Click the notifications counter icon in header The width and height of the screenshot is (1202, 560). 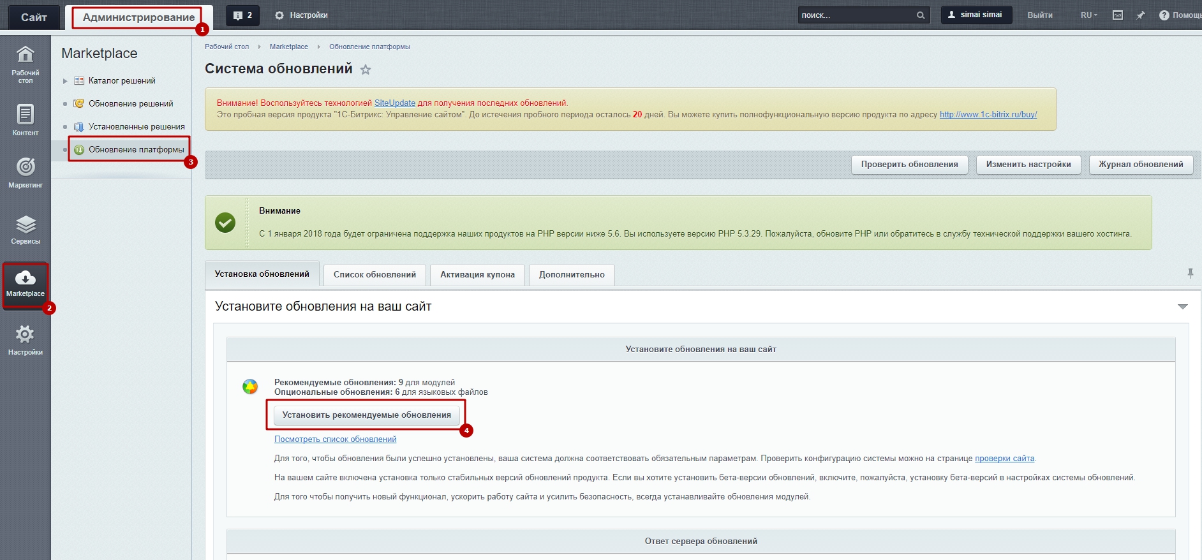tap(242, 15)
